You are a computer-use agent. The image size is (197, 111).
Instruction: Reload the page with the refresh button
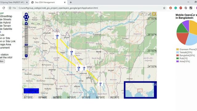click(x=4, y=8)
